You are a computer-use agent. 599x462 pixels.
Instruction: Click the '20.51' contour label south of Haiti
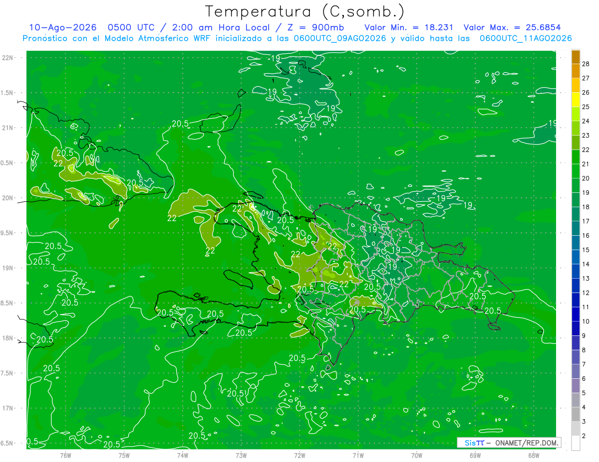tap(237, 393)
